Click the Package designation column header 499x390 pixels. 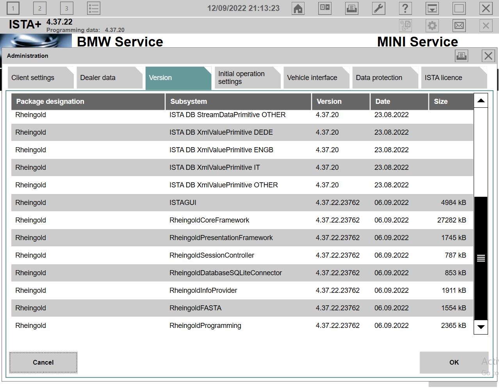tap(88, 102)
